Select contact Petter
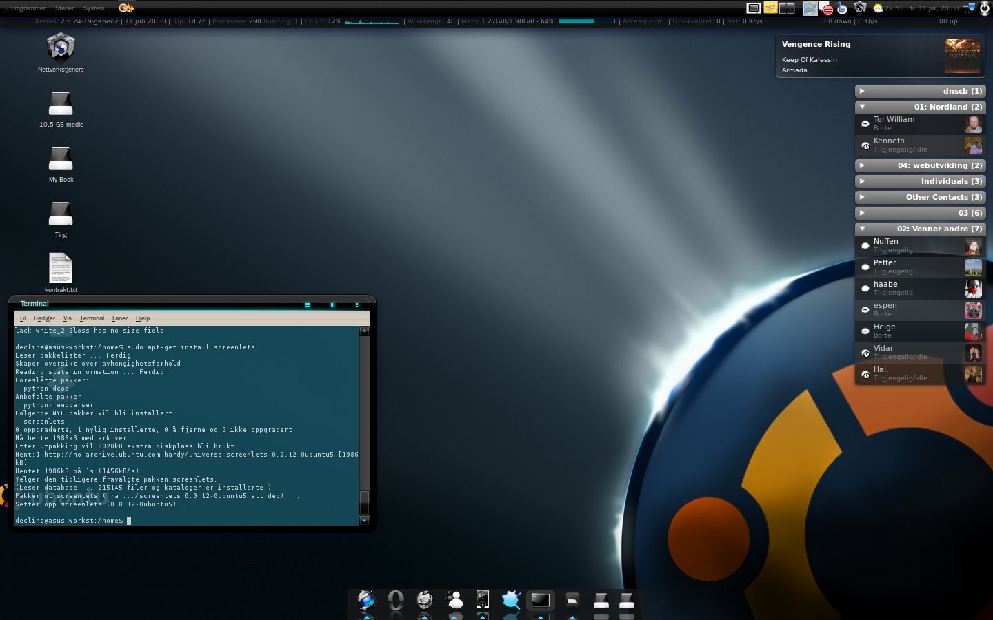 [x=921, y=267]
